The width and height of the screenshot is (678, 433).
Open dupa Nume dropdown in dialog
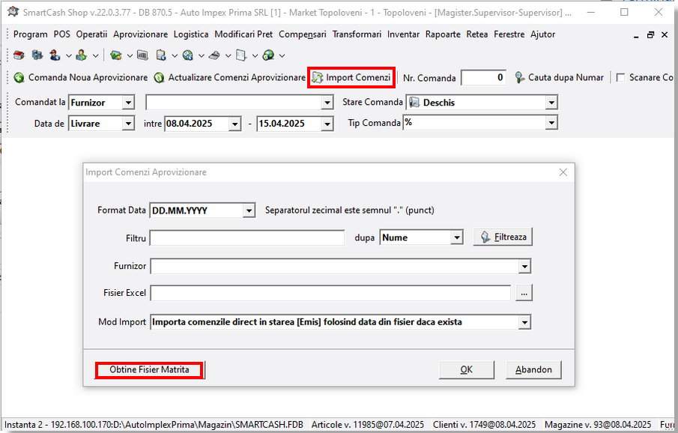[x=456, y=237]
